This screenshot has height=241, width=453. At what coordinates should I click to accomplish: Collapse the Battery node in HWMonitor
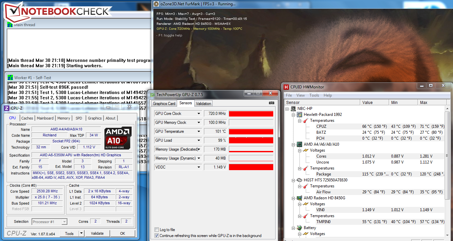[x=293, y=228]
